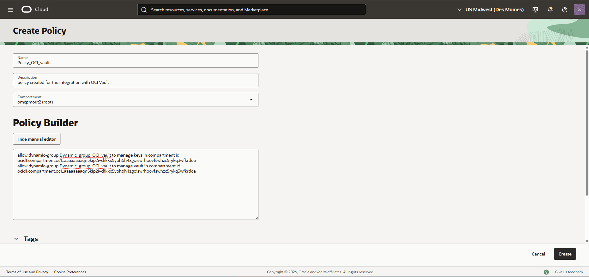
Task: Click into the Description field
Action: coord(136,80)
